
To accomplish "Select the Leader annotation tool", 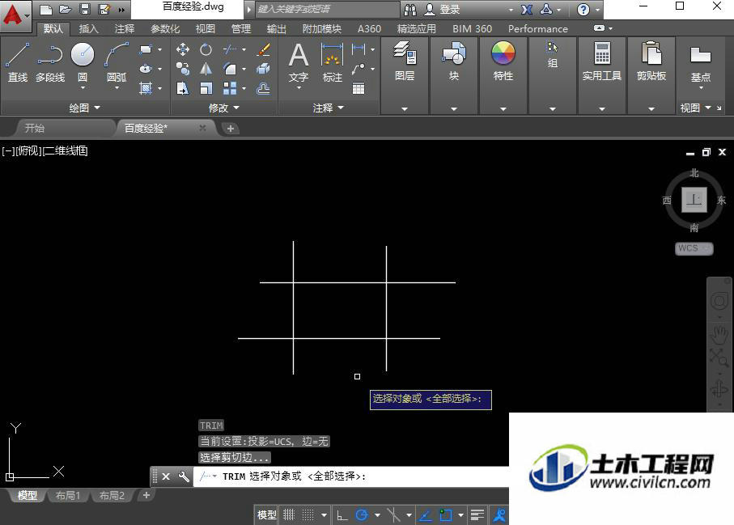I will pos(359,69).
